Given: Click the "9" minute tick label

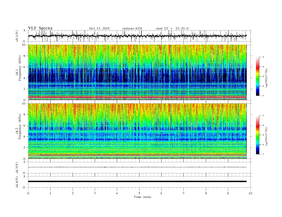Looking at the screenshot, I should pyautogui.click(x=228, y=193).
